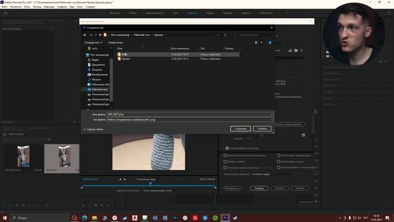Enable the use previews checkbox
This screenshot has width=394, height=222.
(x=279, y=155)
